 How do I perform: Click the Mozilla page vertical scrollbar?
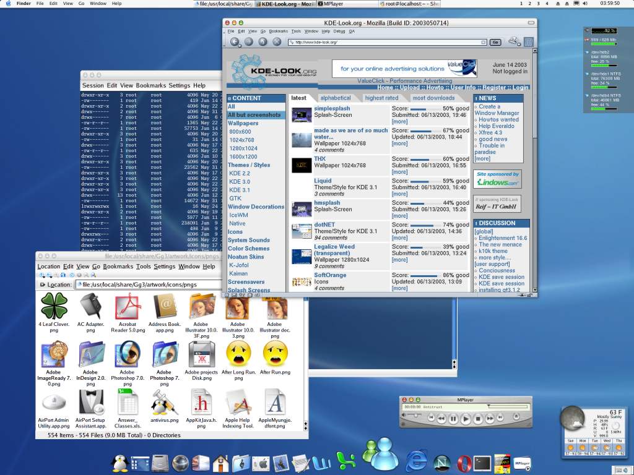534,169
